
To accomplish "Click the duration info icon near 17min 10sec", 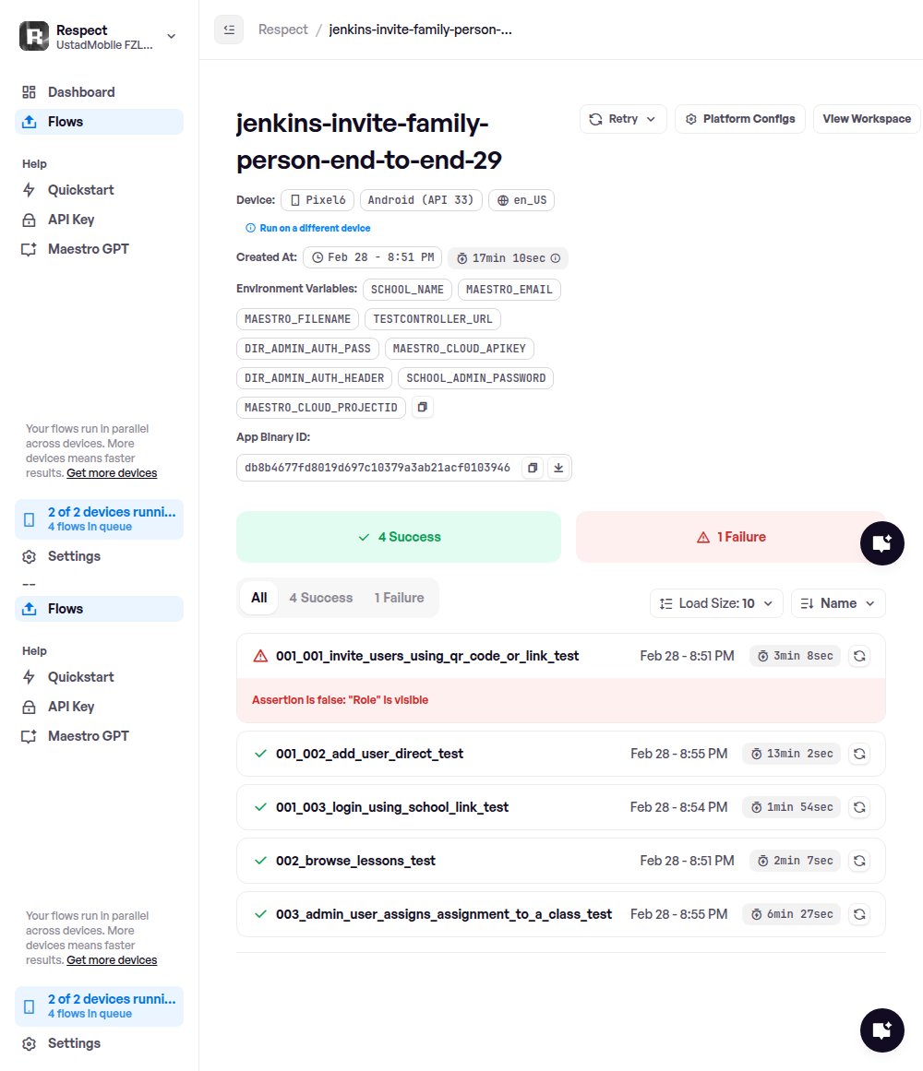I will click(x=556, y=258).
